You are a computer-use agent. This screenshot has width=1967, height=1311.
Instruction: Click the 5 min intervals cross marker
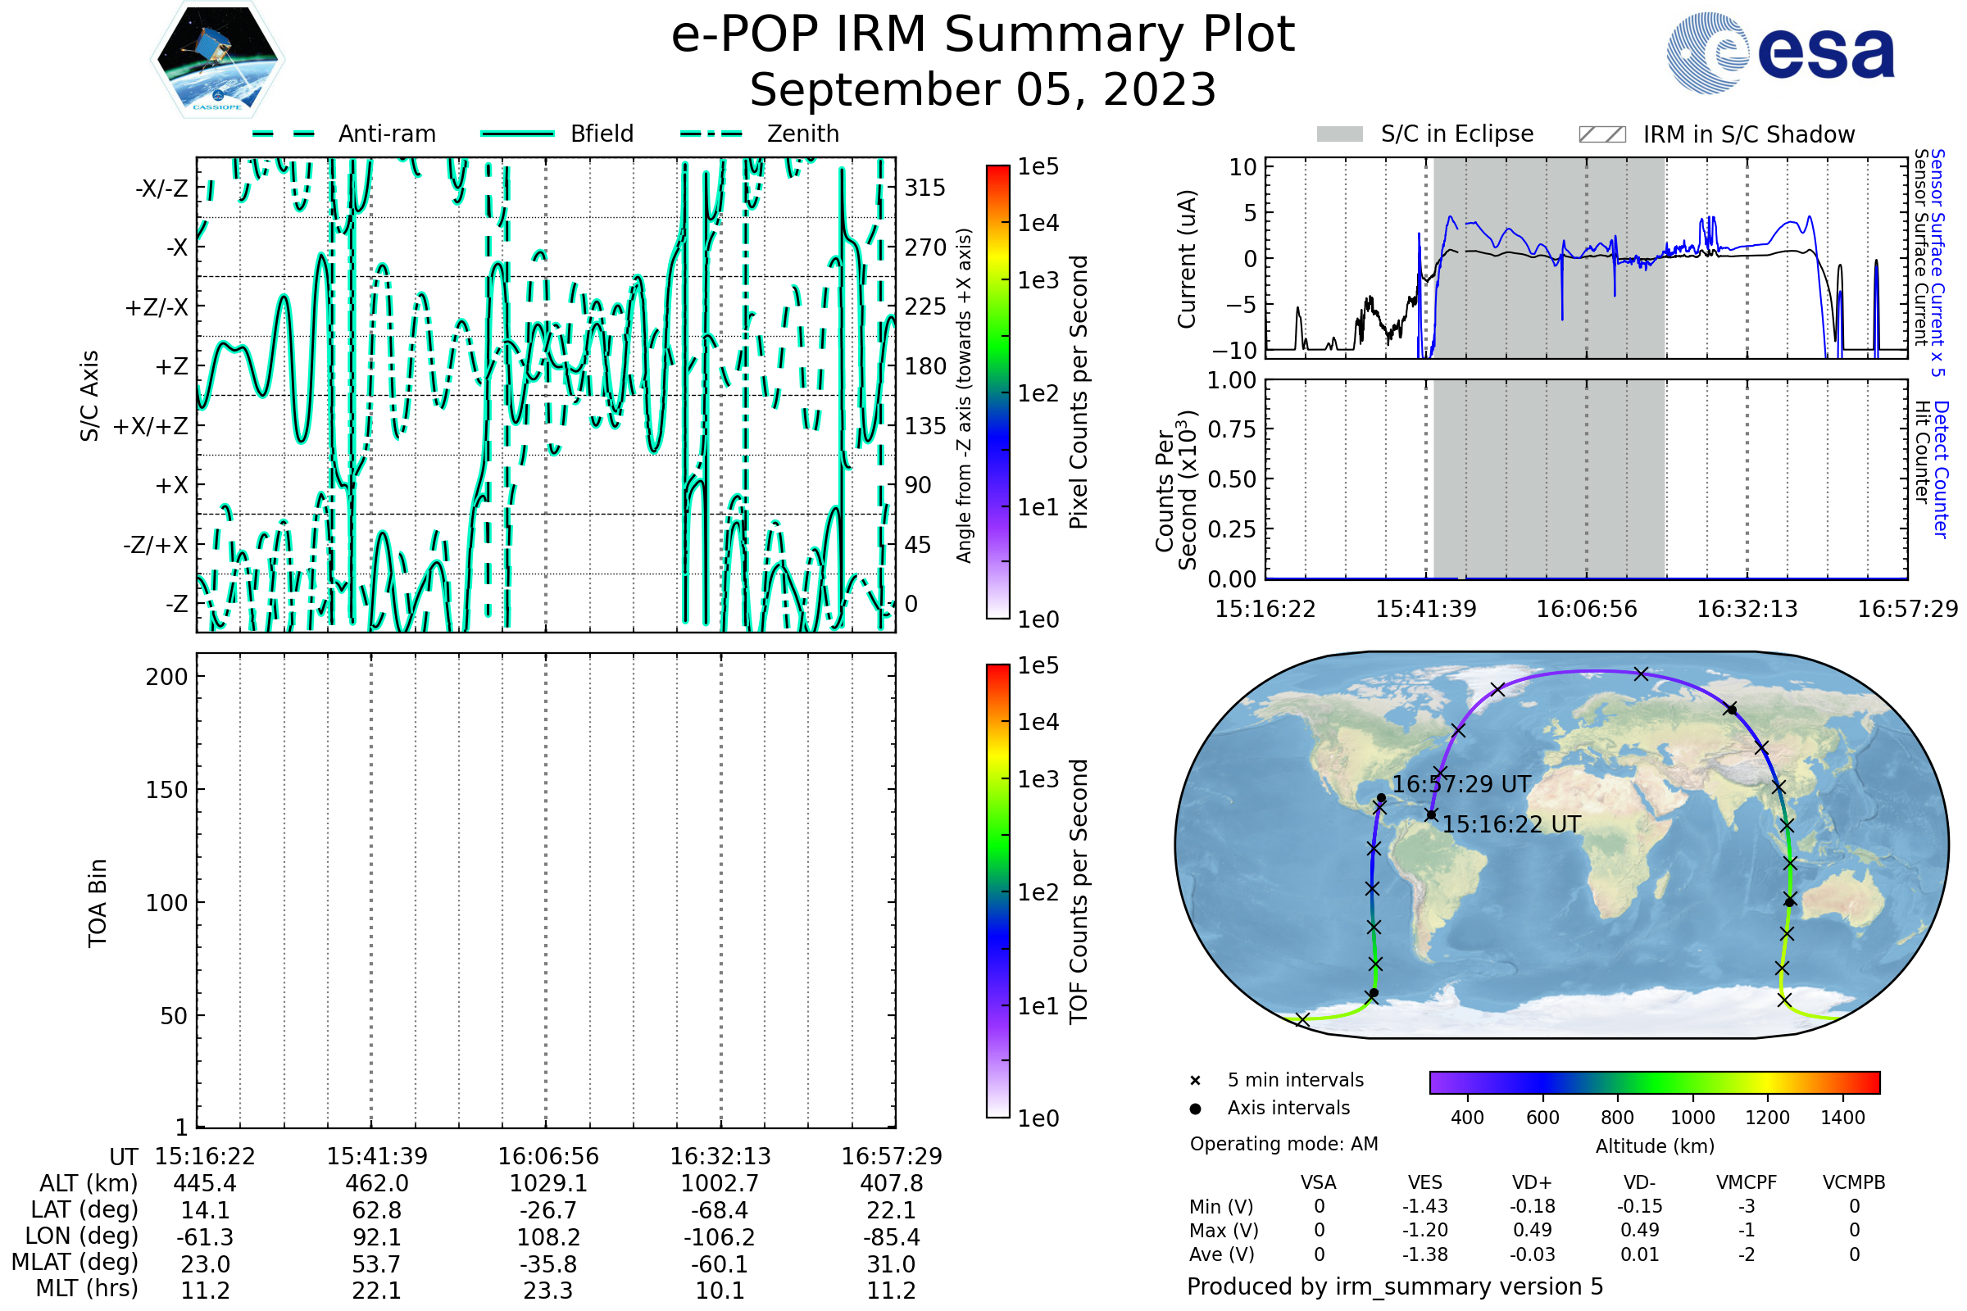1195,1081
